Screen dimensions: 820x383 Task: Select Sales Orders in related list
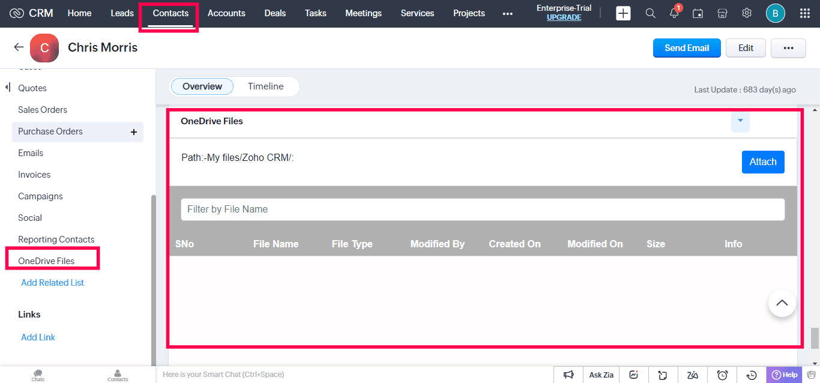click(43, 110)
